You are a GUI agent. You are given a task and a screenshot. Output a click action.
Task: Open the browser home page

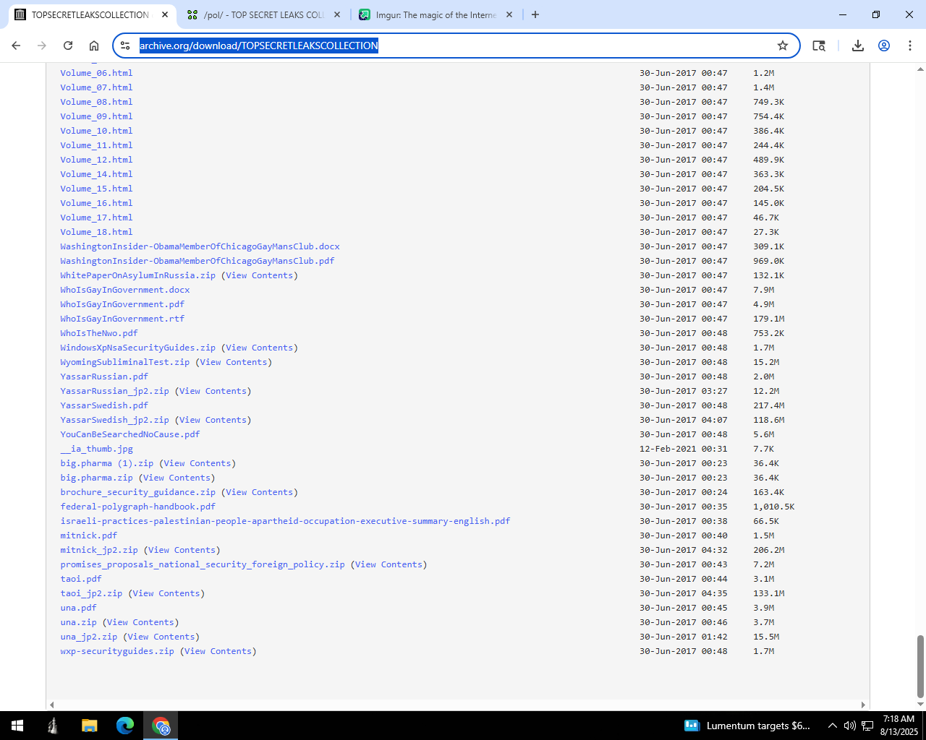coord(94,46)
